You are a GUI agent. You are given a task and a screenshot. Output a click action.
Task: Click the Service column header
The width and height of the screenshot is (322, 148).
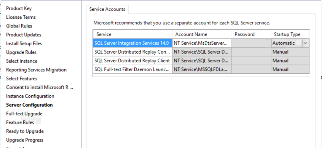(x=132, y=34)
